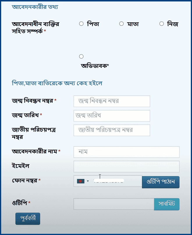Select the নিজ radio button
This screenshot has width=192, height=235.
(x=161, y=24)
